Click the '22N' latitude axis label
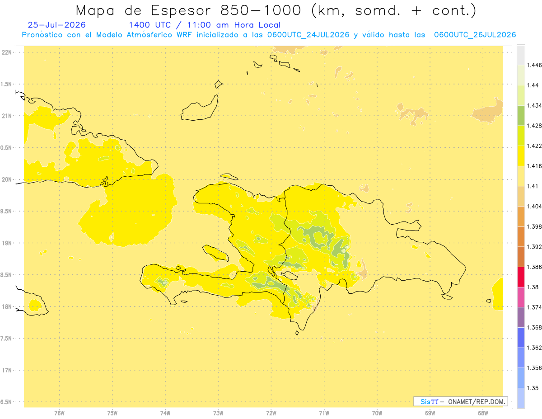 pos(6,52)
